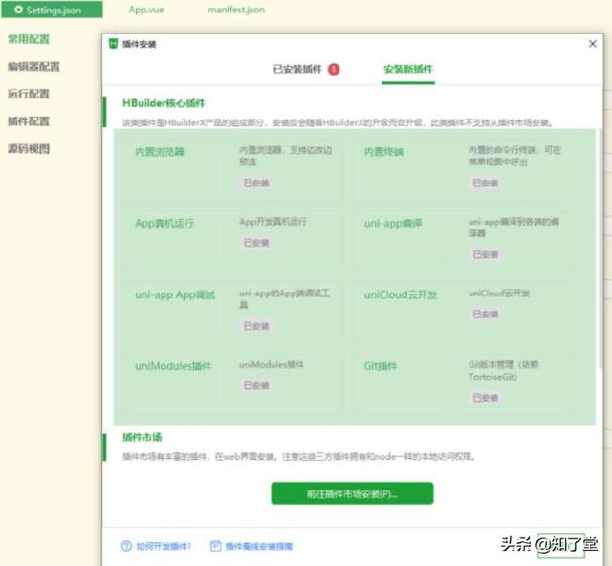Screen dimensions: 612x566
Task: Click the document icon beside 插件离线安装指南
Action: (x=215, y=546)
